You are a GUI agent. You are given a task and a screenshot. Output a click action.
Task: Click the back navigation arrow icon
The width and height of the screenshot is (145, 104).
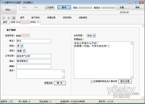(x=4, y=18)
